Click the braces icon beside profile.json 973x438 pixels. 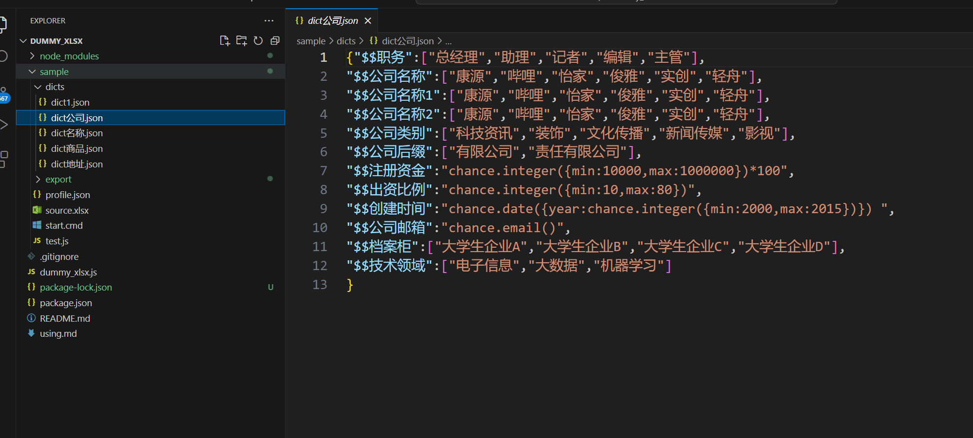click(x=37, y=194)
